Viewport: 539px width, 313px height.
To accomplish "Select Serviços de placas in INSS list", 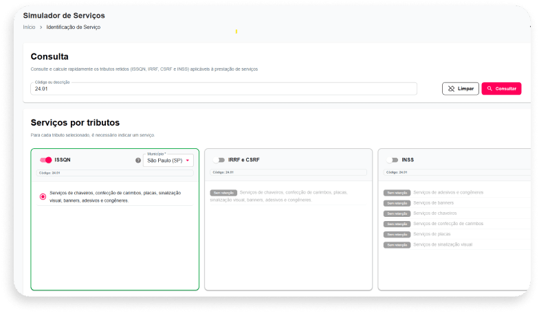I will tap(432, 234).
